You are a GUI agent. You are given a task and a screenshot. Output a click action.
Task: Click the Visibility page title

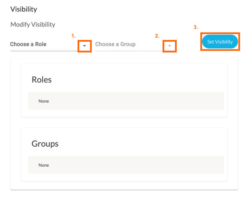24,9
